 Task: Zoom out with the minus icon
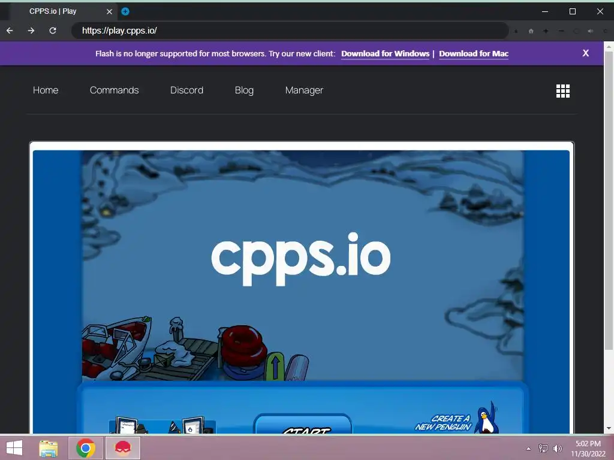pos(561,31)
